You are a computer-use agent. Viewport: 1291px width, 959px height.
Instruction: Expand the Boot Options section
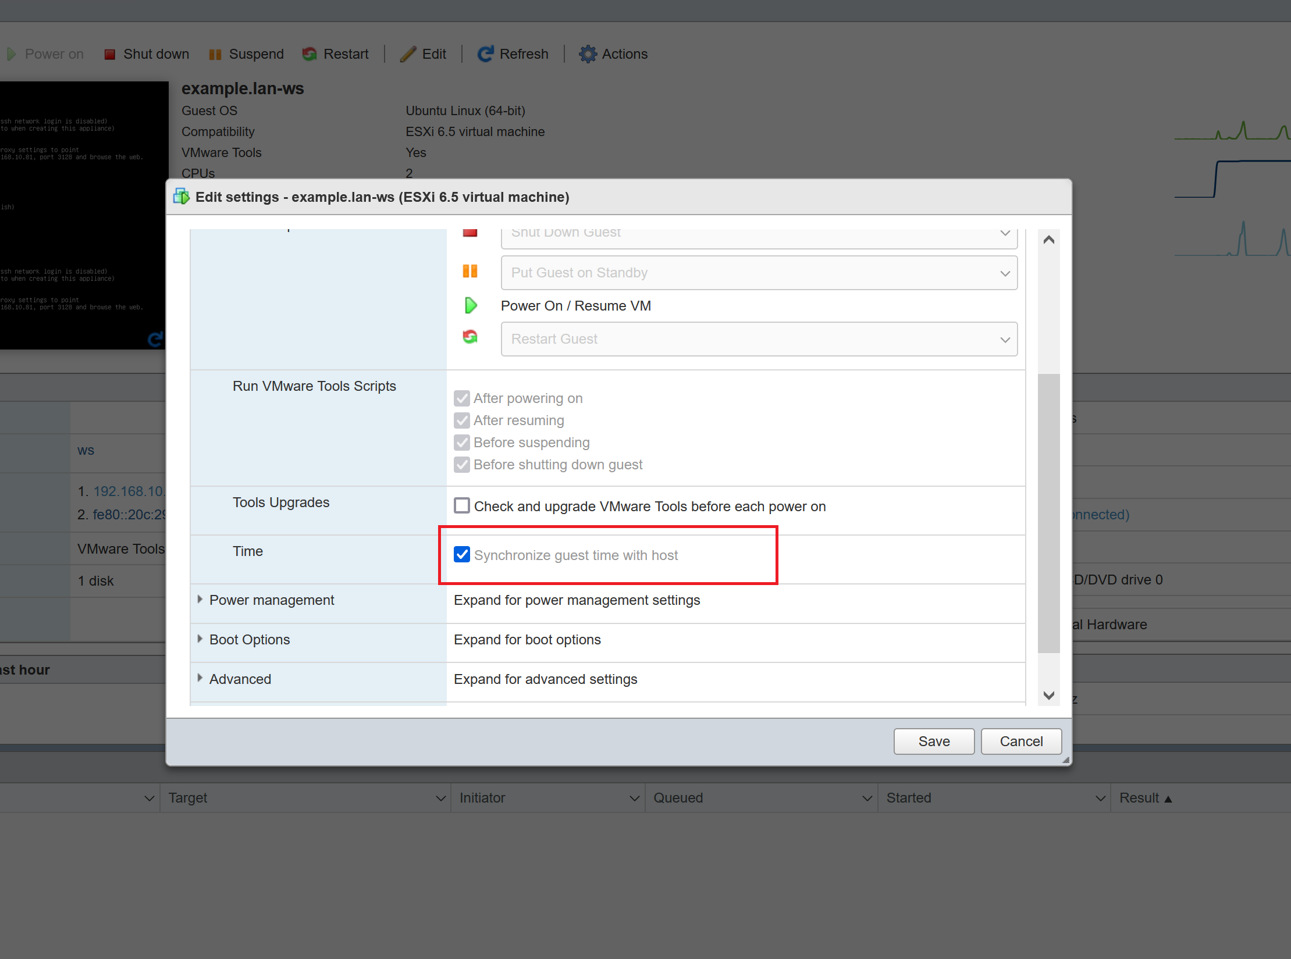(200, 639)
